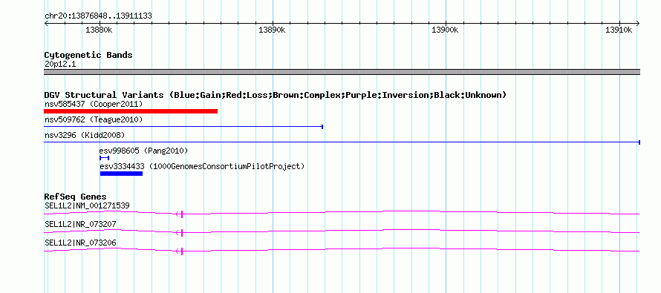Click the 13900k ruler tick label
The width and height of the screenshot is (661, 293).
(445, 30)
